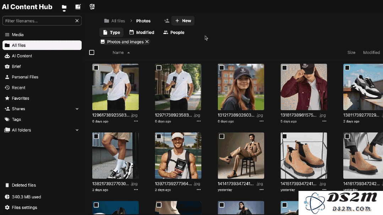The width and height of the screenshot is (383, 215).
Task: Tick checkbox on 13811739277029 sneaker photo
Action: coord(347,68)
